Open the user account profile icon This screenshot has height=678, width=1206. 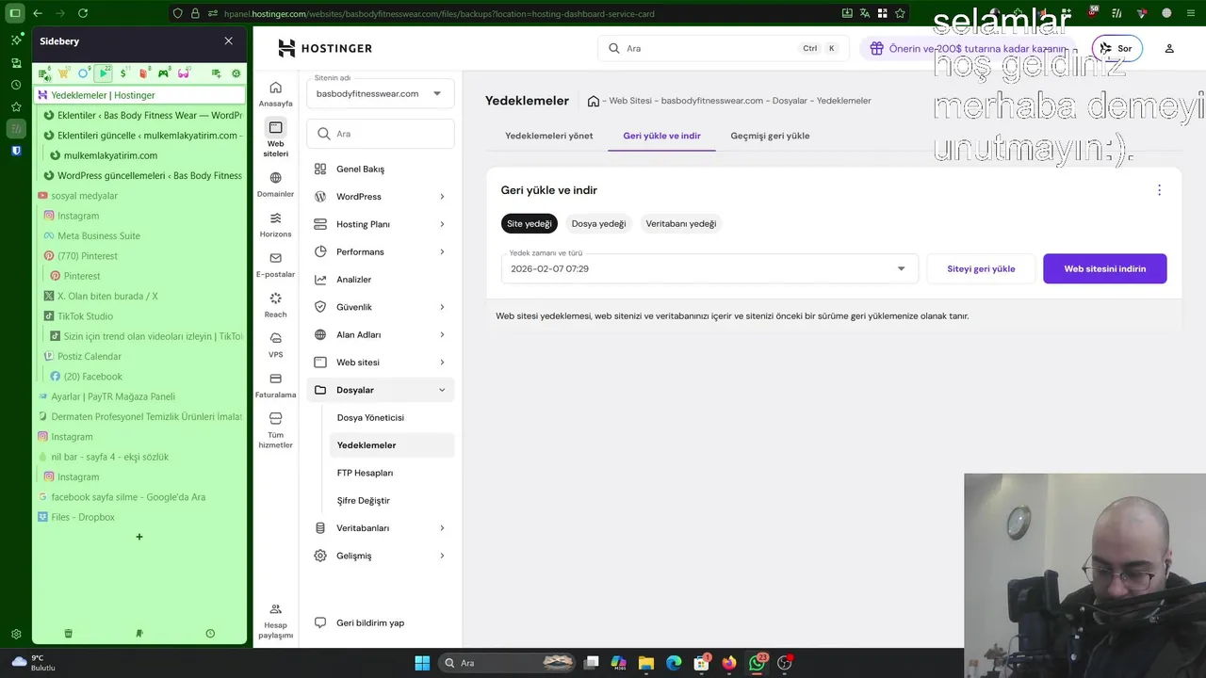click(x=1169, y=48)
